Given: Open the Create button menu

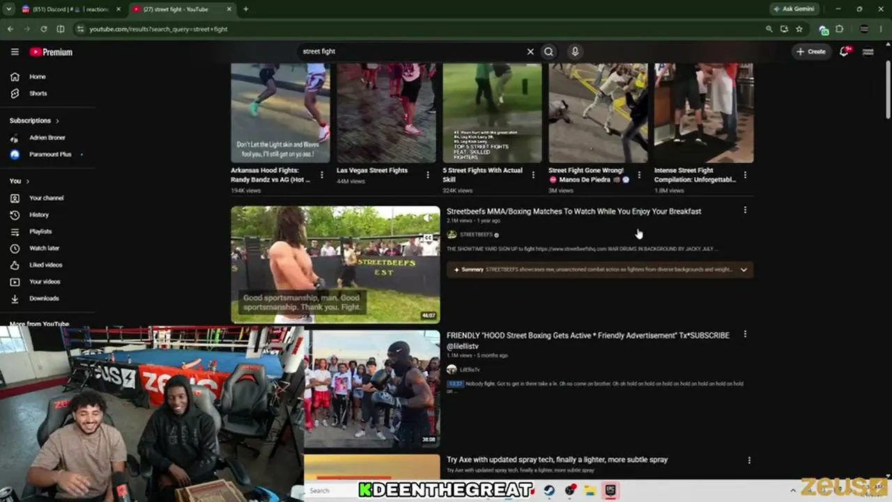Looking at the screenshot, I should [x=811, y=52].
